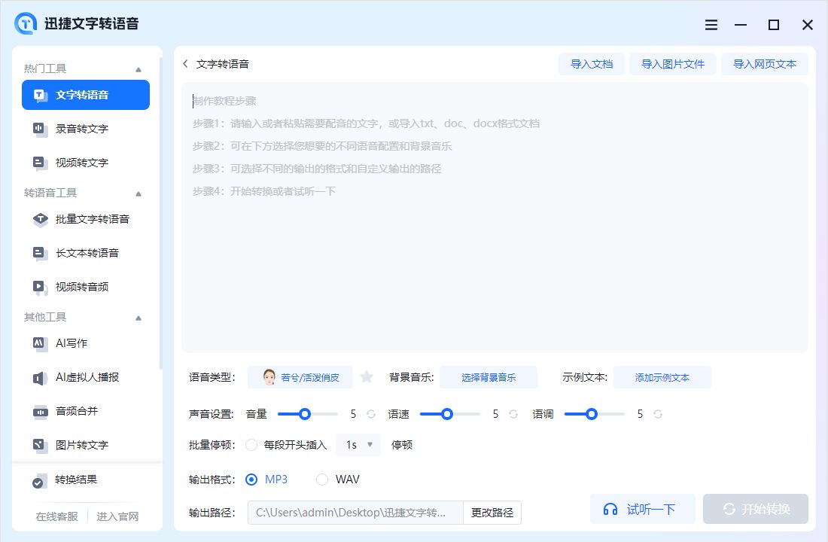Favorite the voice with star icon

[367, 377]
